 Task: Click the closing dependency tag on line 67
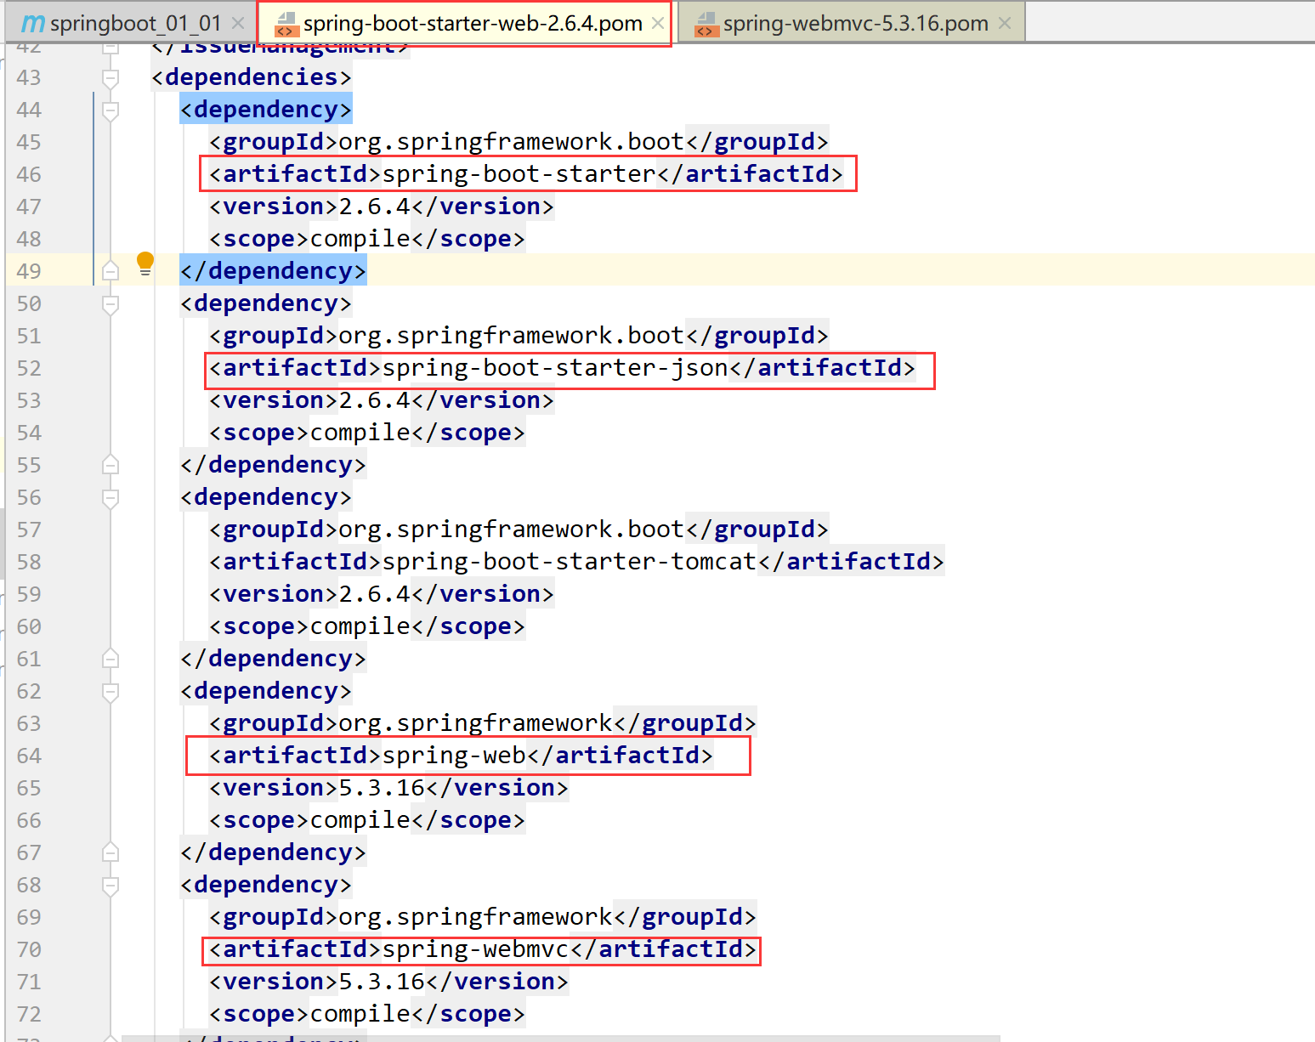pyautogui.click(x=273, y=852)
